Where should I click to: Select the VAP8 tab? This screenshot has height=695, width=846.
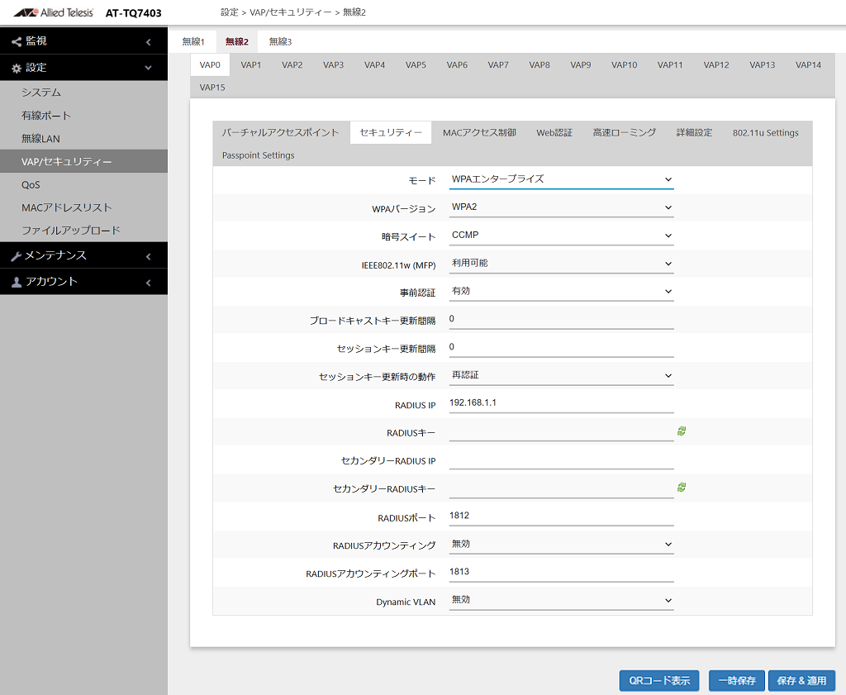click(539, 64)
